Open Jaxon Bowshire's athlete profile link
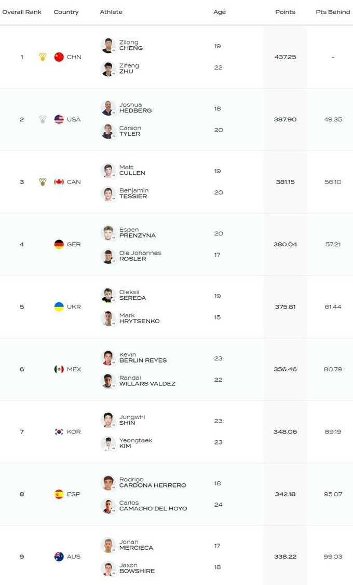Image resolution: width=353 pixels, height=585 pixels. 137,568
